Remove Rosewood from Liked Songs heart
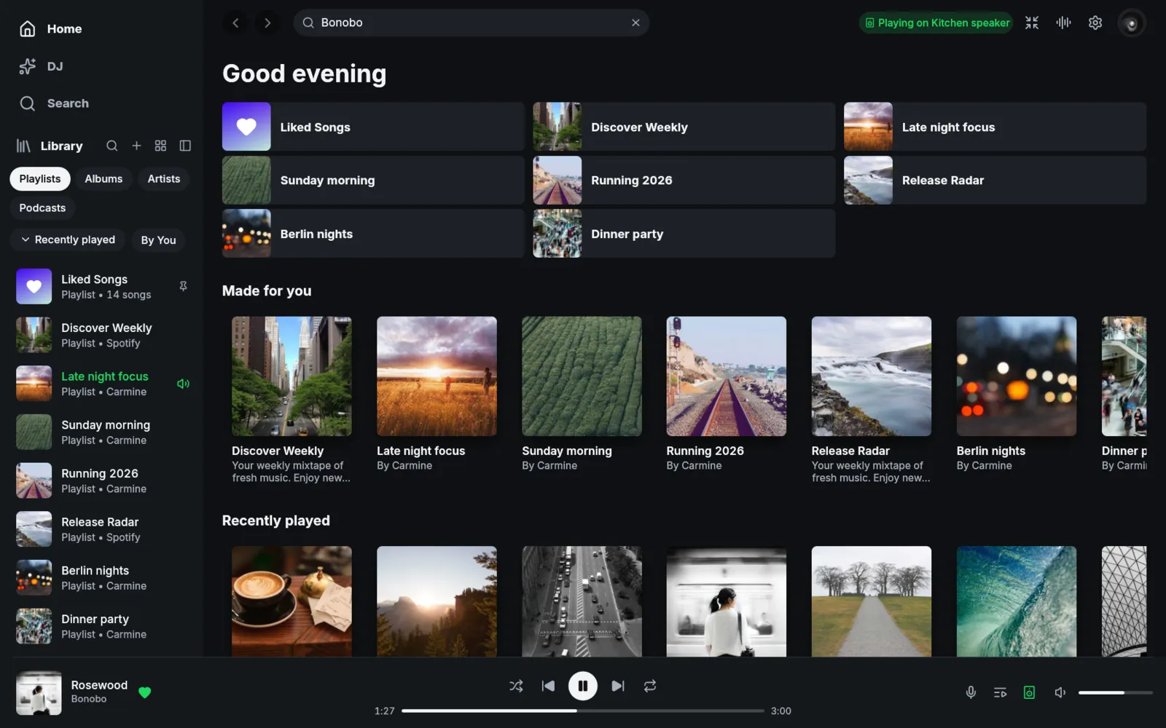Viewport: 1166px width, 728px height. click(x=144, y=692)
